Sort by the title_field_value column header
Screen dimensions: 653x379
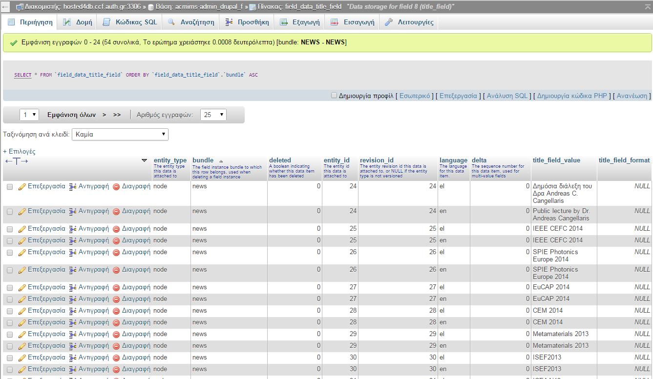click(557, 160)
